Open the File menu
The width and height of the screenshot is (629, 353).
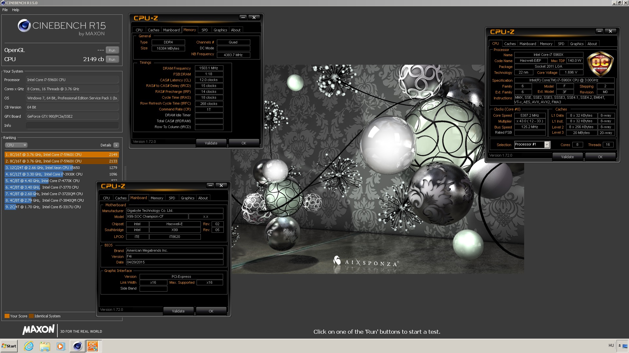tap(5, 10)
